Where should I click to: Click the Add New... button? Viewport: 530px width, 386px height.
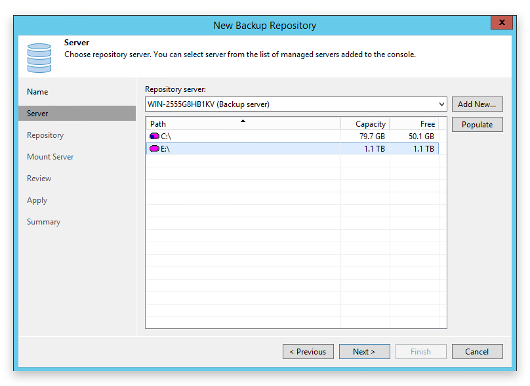[x=477, y=104]
